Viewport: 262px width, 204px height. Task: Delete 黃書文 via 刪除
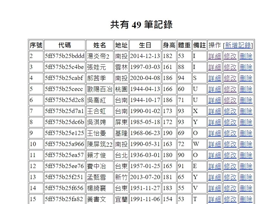246,199
